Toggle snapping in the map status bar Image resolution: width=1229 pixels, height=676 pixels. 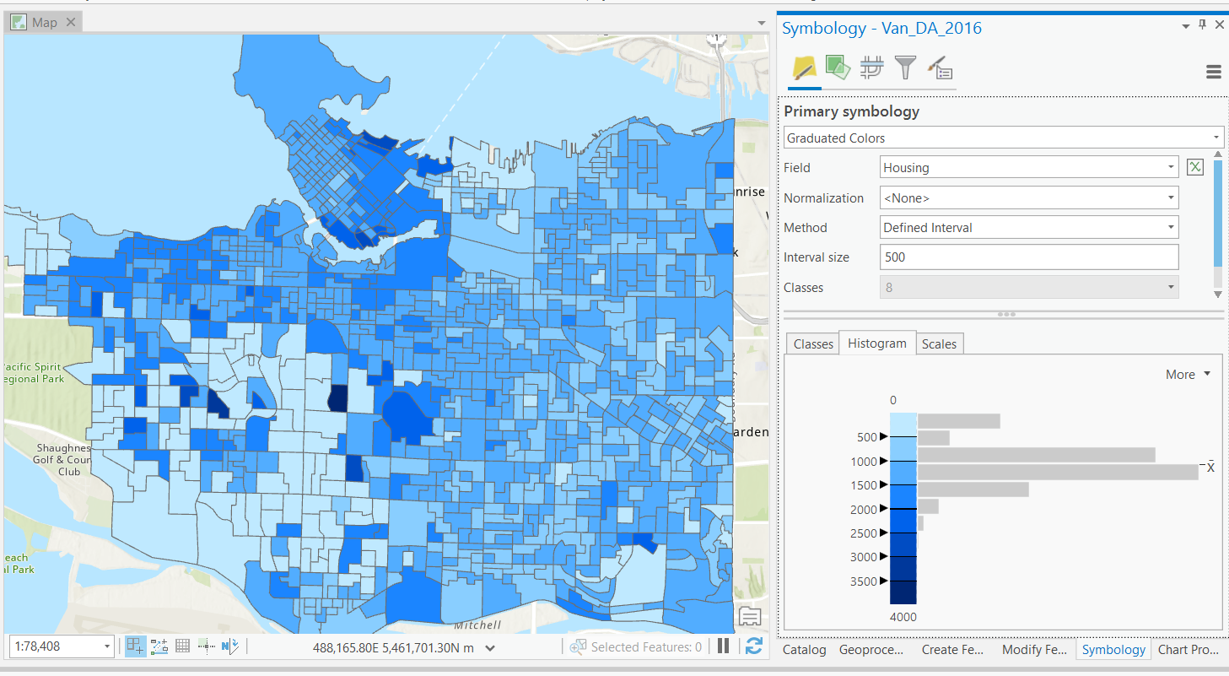coord(135,646)
